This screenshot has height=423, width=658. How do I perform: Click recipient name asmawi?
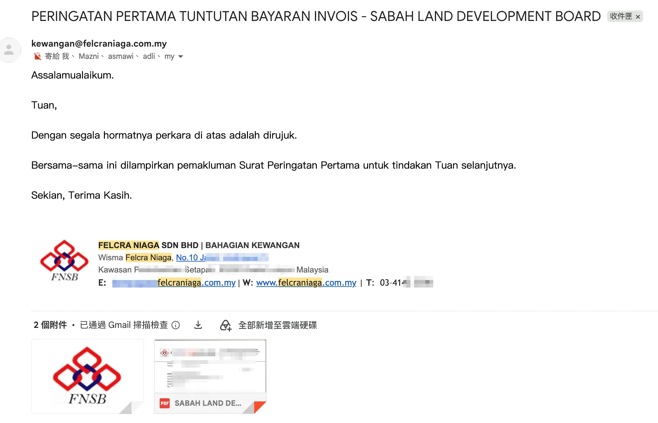pos(121,56)
